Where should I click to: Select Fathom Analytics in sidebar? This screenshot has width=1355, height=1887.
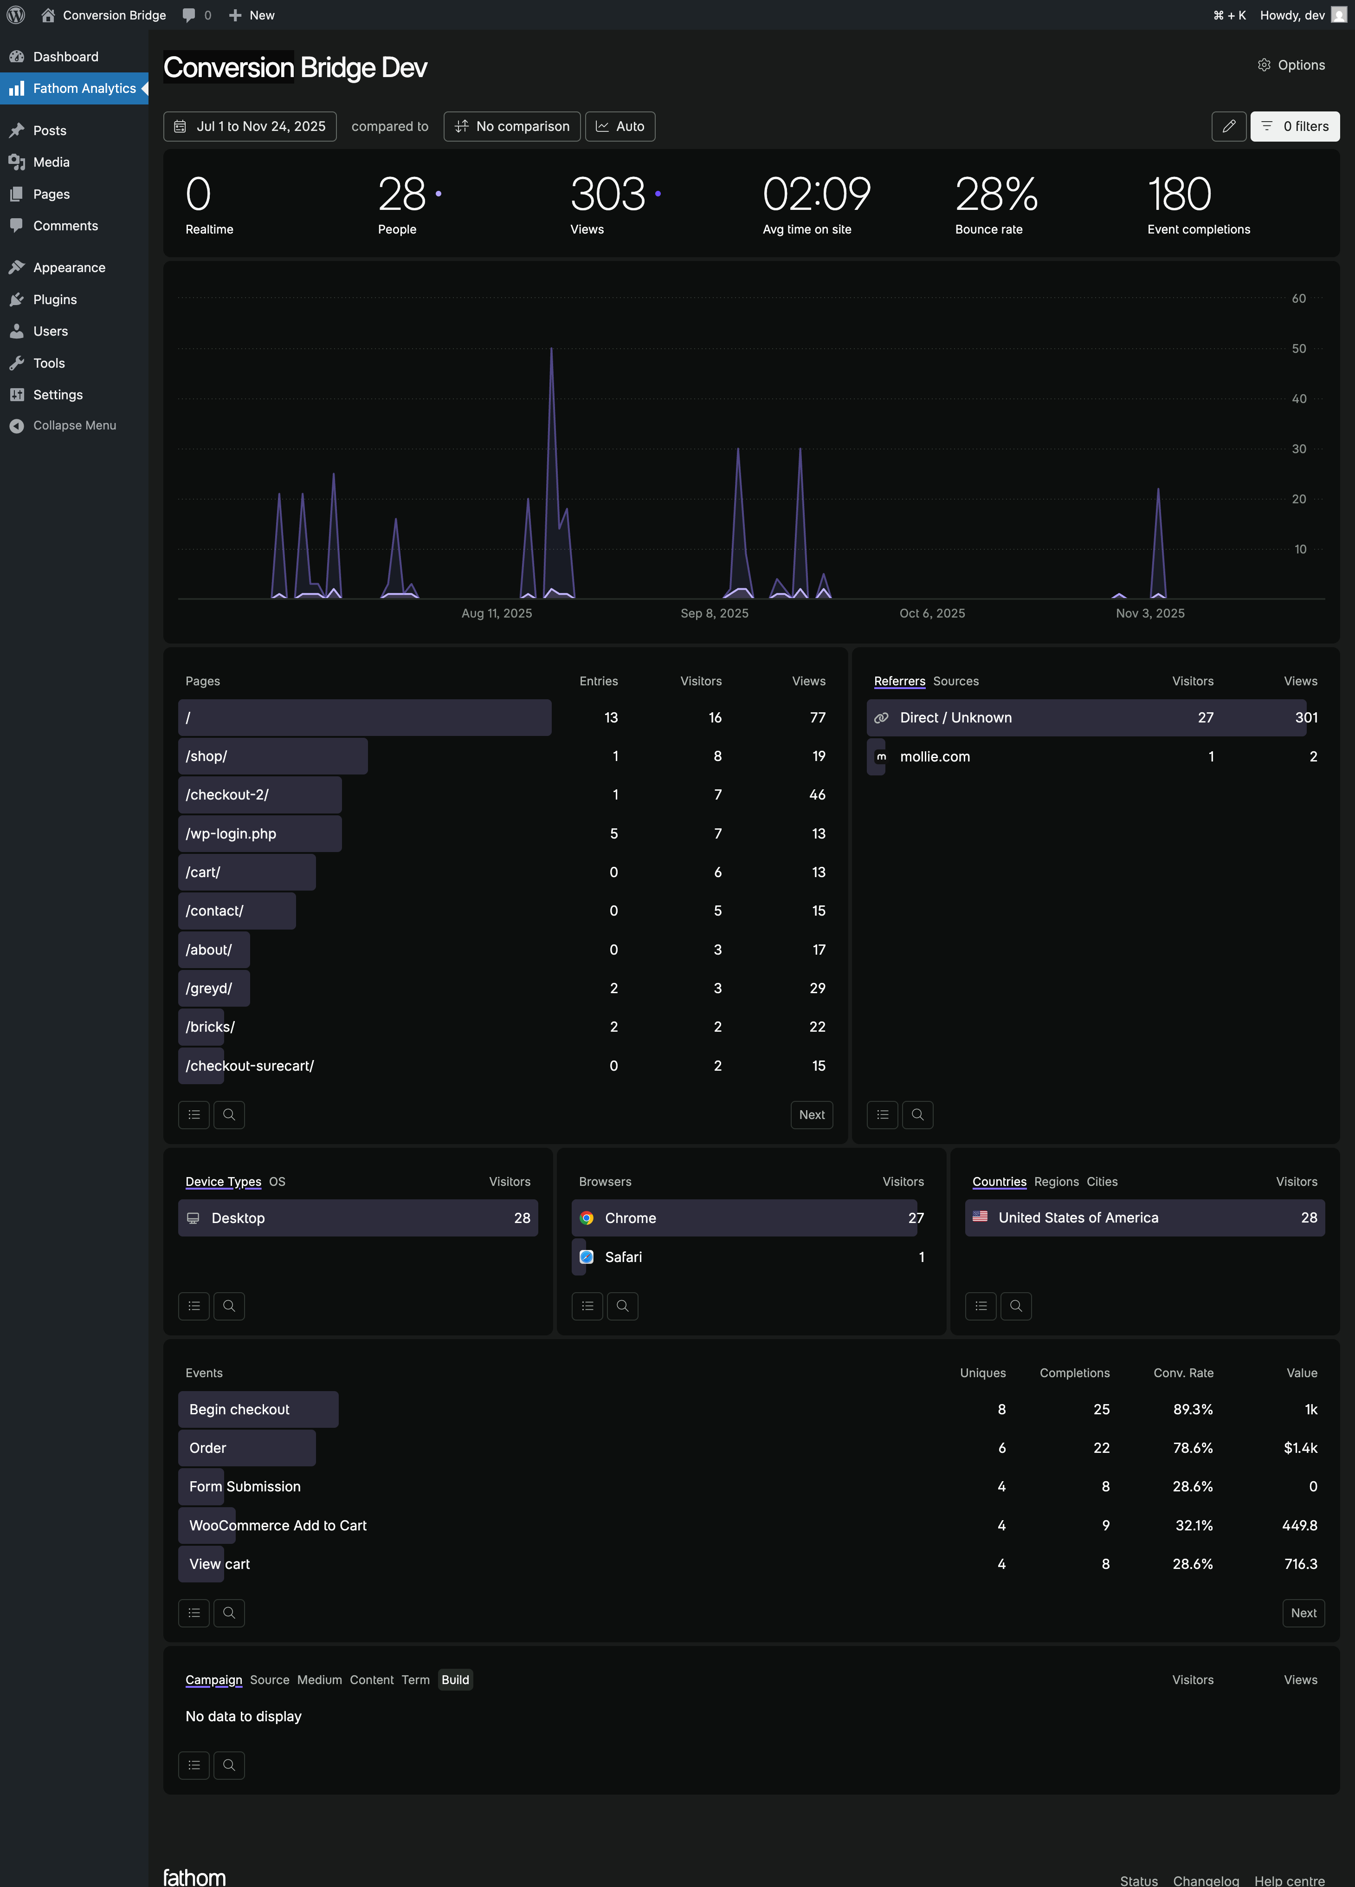click(74, 88)
